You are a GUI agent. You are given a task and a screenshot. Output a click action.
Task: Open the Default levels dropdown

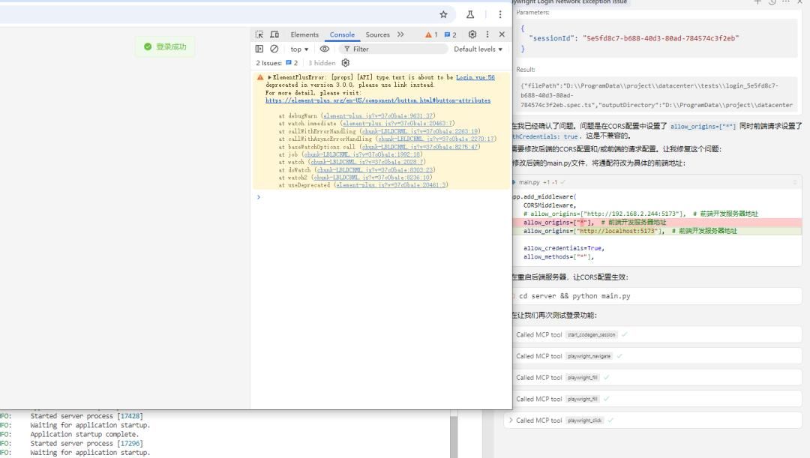point(477,49)
